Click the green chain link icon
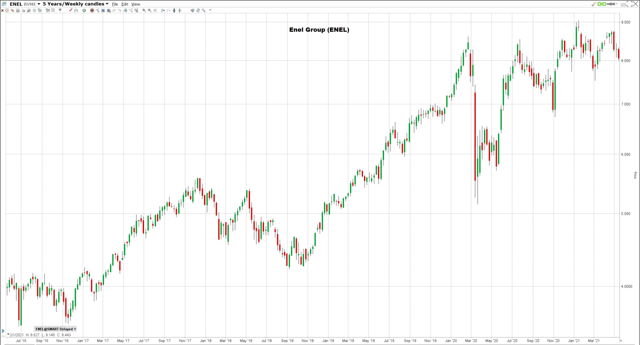 (x=602, y=4)
